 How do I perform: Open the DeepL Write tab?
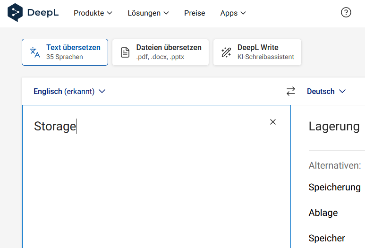(x=257, y=52)
